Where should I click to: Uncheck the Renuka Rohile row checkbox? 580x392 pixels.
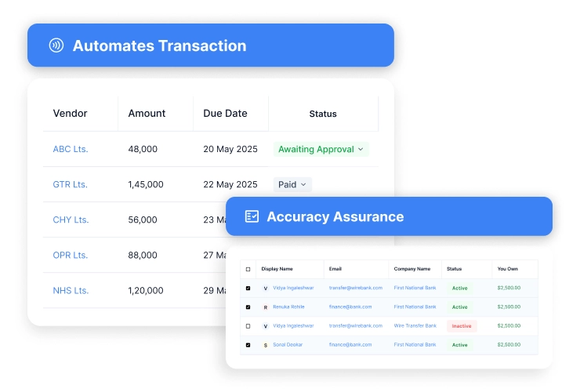tap(248, 307)
